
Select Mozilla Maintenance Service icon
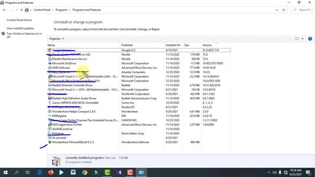coord(50,59)
